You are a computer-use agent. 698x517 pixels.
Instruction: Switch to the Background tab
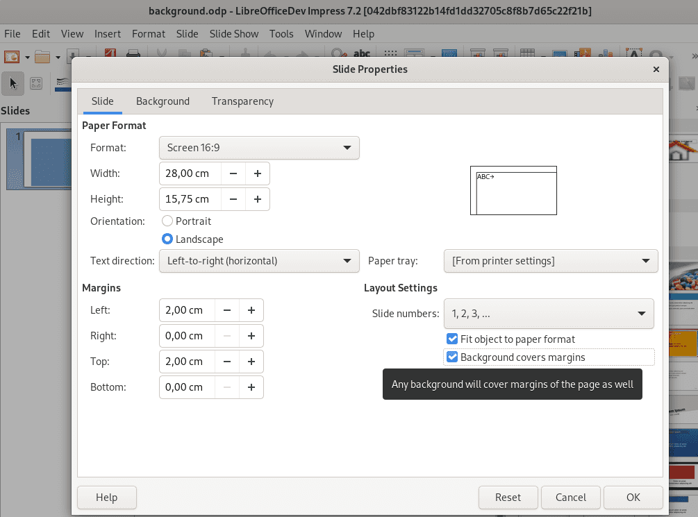point(163,101)
